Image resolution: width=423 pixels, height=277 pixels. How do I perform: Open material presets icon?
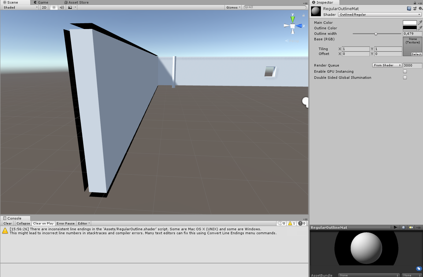pyautogui.click(x=415, y=9)
